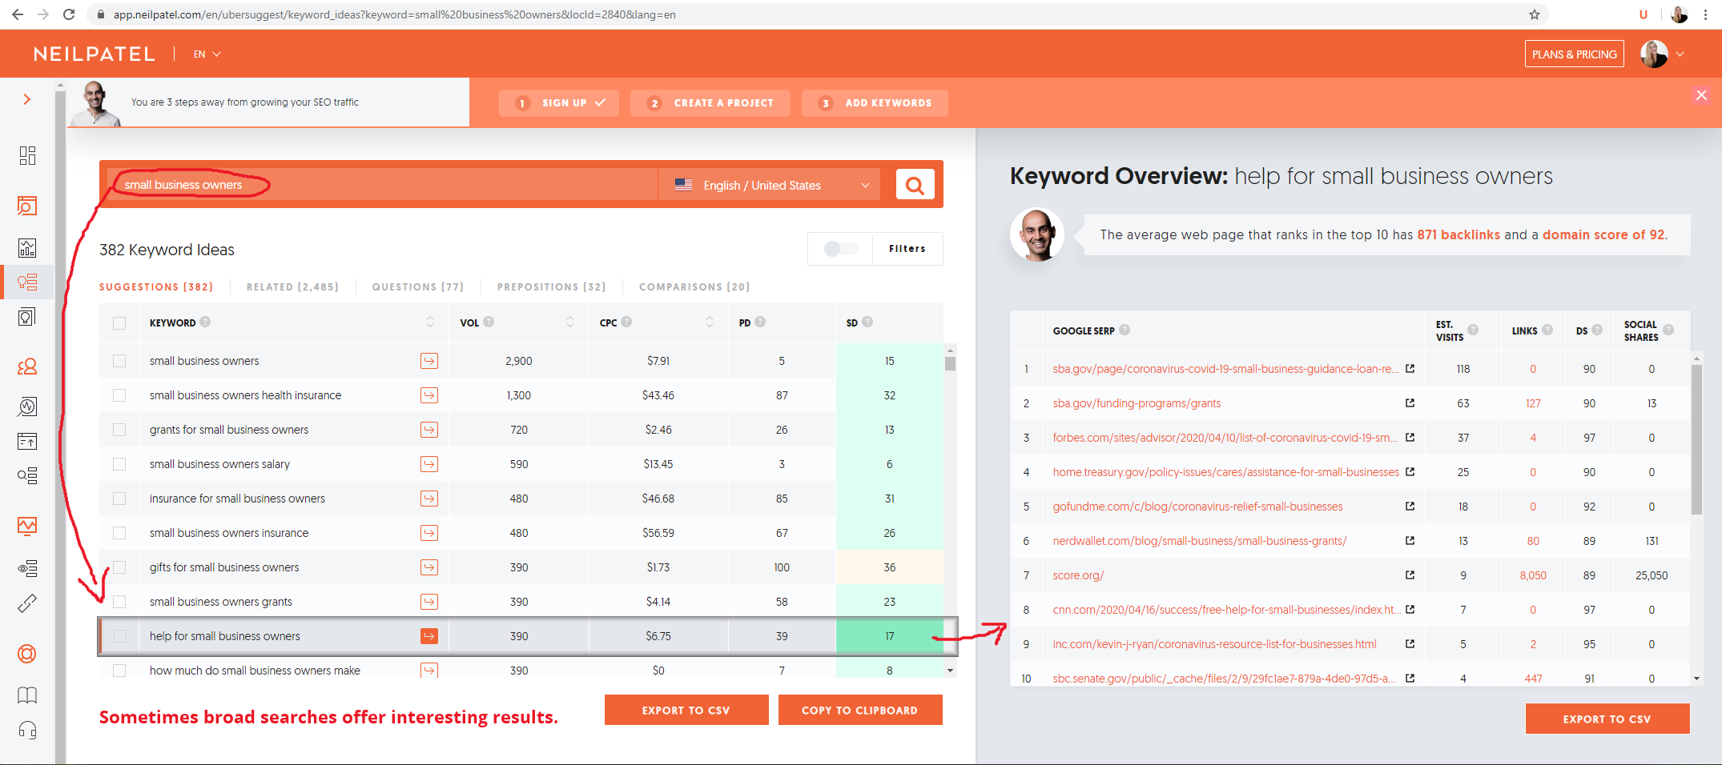Open the Consulting headphones icon
This screenshot has height=765, width=1722.
27,730
